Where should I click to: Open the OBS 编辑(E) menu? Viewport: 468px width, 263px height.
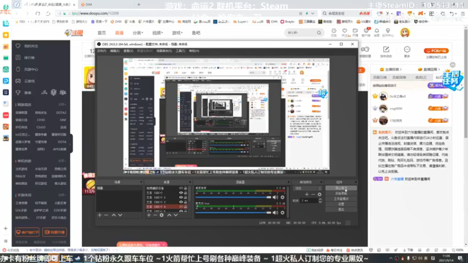(115, 51)
